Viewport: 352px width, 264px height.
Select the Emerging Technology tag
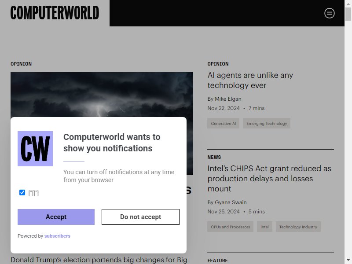(x=267, y=124)
